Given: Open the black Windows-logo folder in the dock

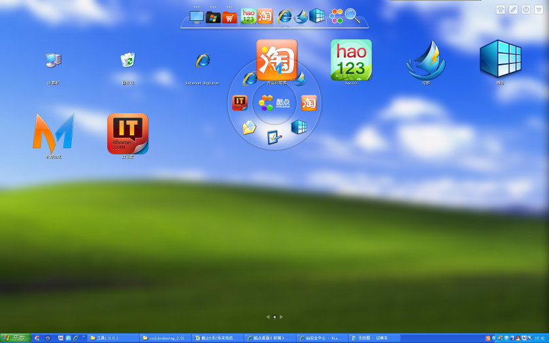Looking at the screenshot, I should click(x=213, y=17).
